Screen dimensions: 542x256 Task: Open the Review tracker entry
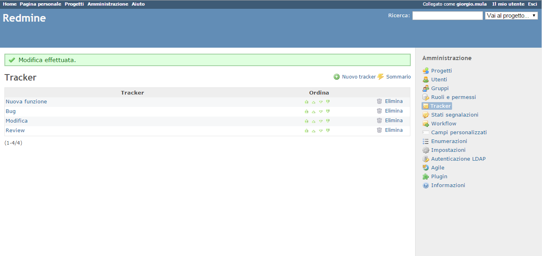click(15, 131)
